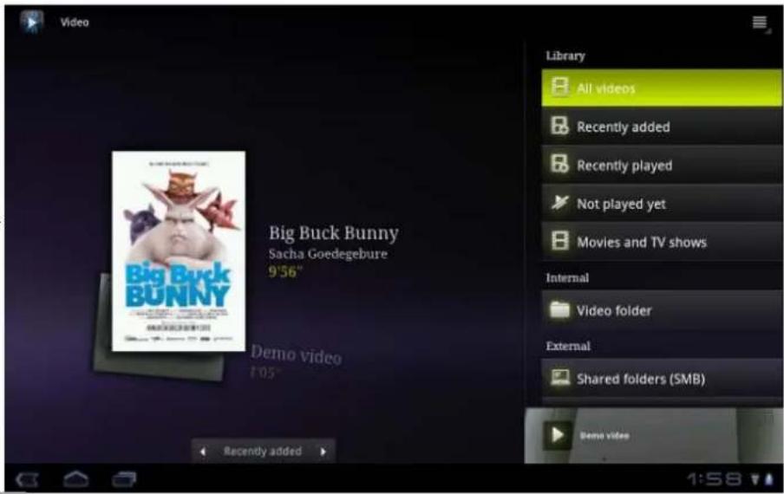
Task: Click the crossed icon beside Not played yet
Action: 559,202
